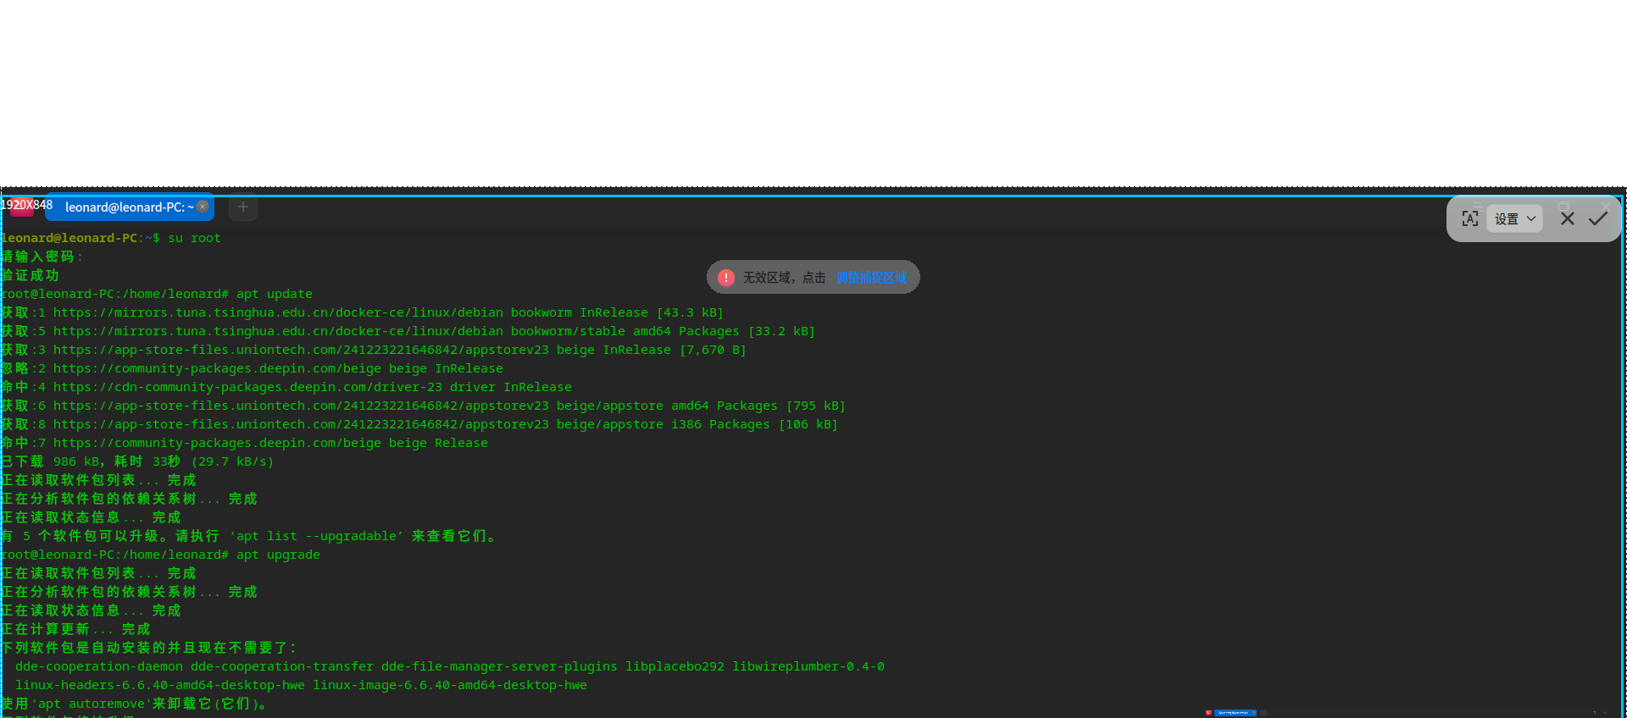Viewport: 1627px width, 718px height.
Task: Click the 'su root' command text
Action: point(194,238)
